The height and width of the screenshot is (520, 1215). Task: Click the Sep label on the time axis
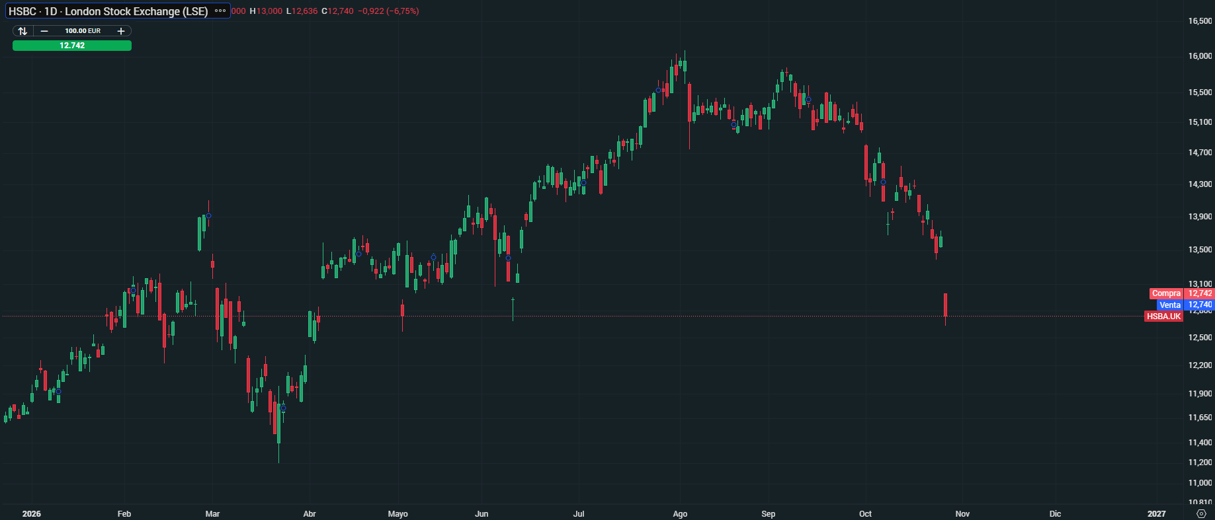(x=768, y=514)
